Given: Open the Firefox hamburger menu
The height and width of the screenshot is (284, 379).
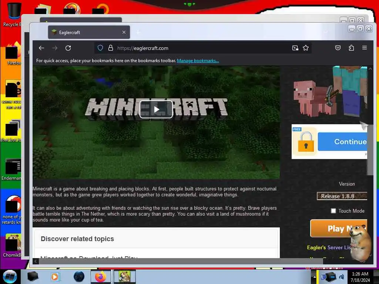Looking at the screenshot, I should click(365, 48).
